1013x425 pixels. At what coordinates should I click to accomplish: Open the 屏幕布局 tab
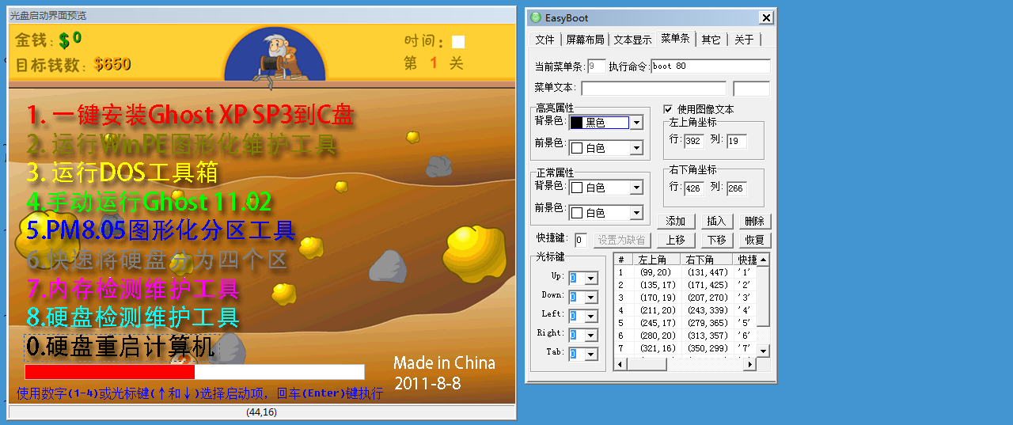(585, 40)
